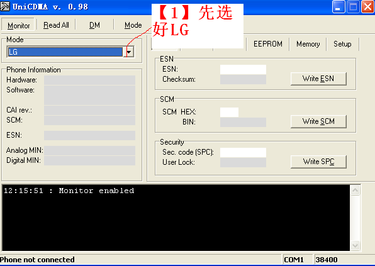
Task: Click the Phone Information SCM field
Action: 89,121
